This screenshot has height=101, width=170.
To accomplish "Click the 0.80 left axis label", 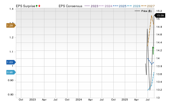I will point(11,95).
